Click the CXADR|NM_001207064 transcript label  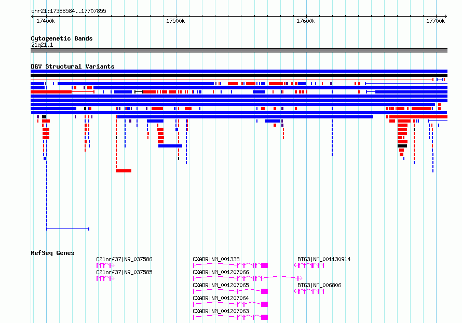[221, 298]
